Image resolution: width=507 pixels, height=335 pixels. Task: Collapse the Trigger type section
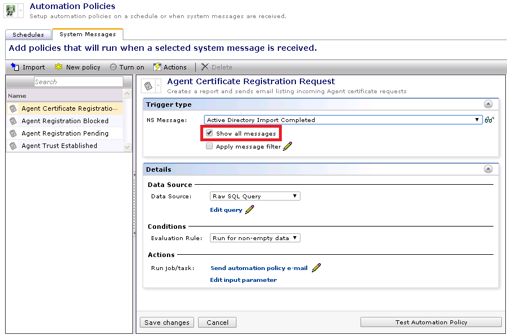coord(488,105)
